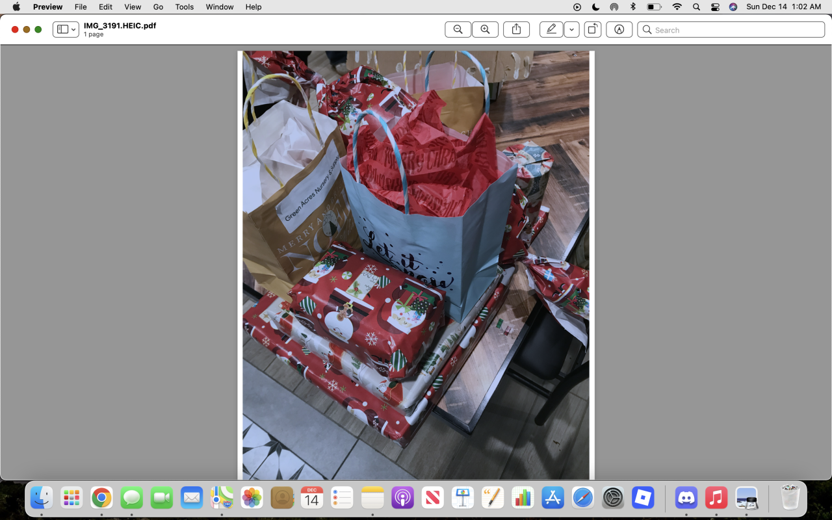
Task: Open Contacts from the Dock
Action: pos(282,499)
